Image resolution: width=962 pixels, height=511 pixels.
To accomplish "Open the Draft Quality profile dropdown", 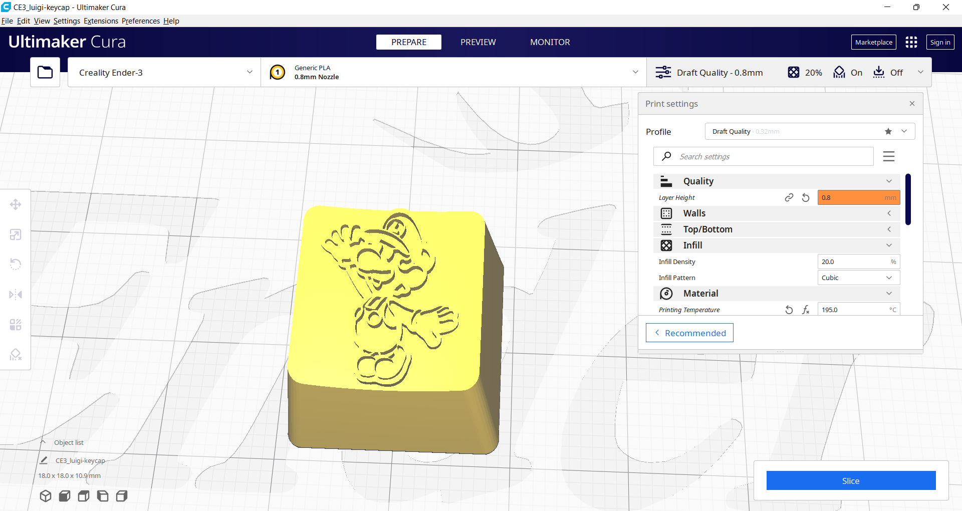I will (x=810, y=131).
